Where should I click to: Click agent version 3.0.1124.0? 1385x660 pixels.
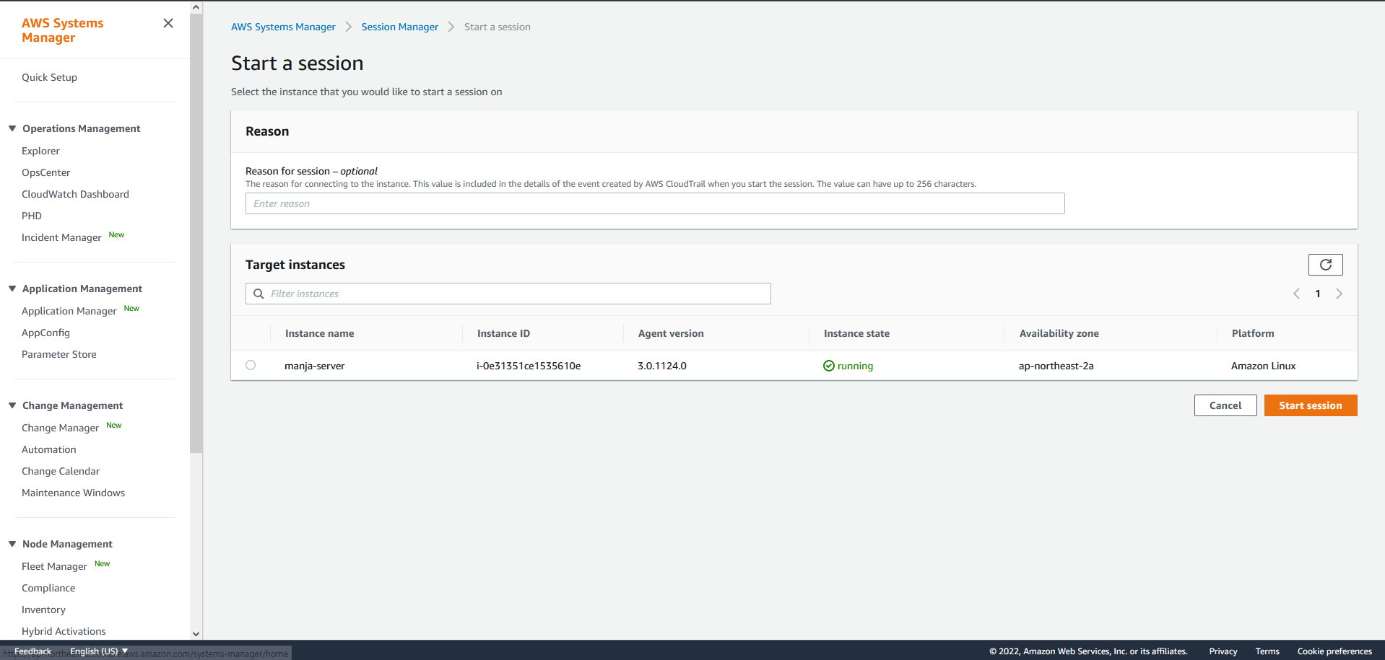pos(661,366)
